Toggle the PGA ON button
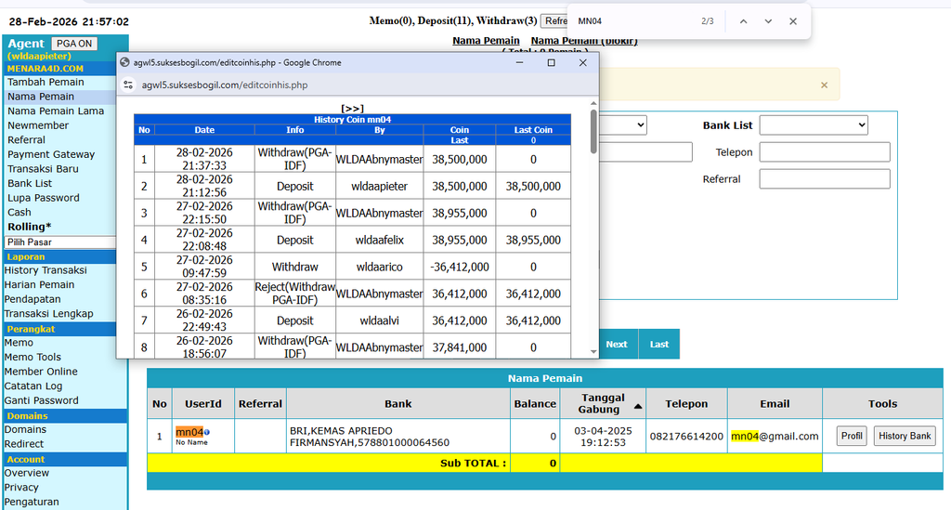951x510 pixels. (74, 44)
